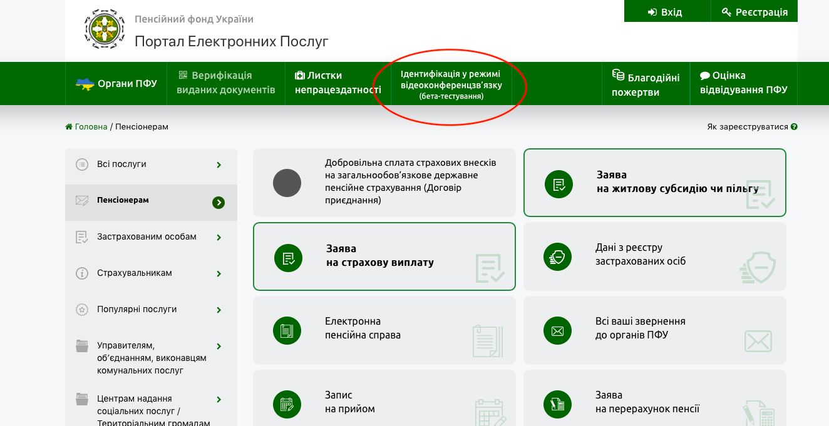Click the envelope icon for 'Всі ваші звернення'

point(557,330)
